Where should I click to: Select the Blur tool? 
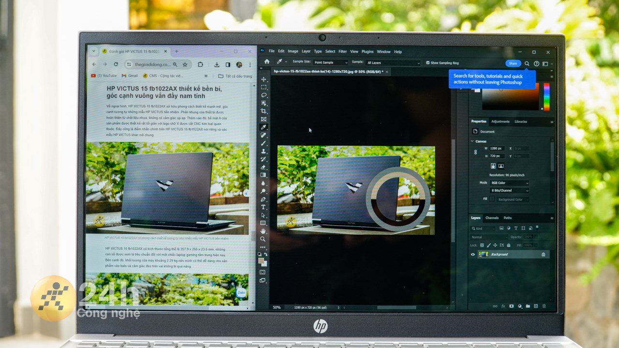(x=264, y=183)
